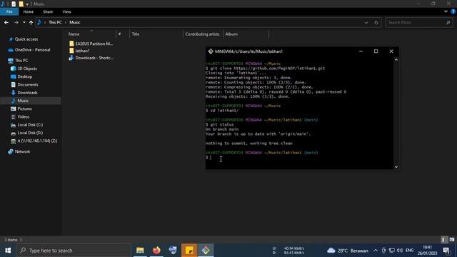Open the View ribbon tab

pyautogui.click(x=66, y=11)
